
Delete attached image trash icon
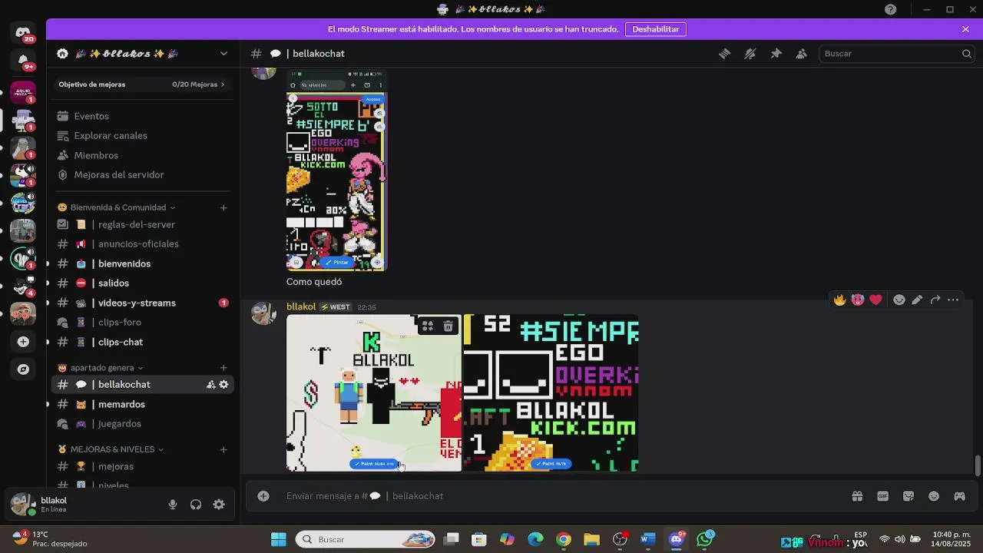coord(448,326)
